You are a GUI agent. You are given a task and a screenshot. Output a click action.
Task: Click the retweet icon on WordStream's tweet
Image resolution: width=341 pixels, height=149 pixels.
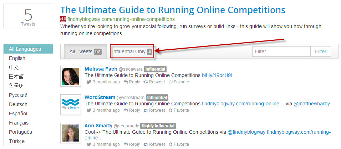pos(146,110)
